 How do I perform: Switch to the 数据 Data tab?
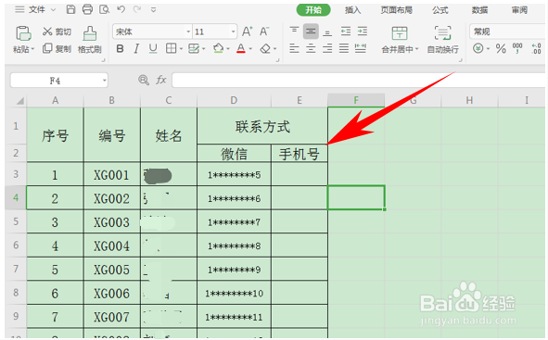(479, 10)
